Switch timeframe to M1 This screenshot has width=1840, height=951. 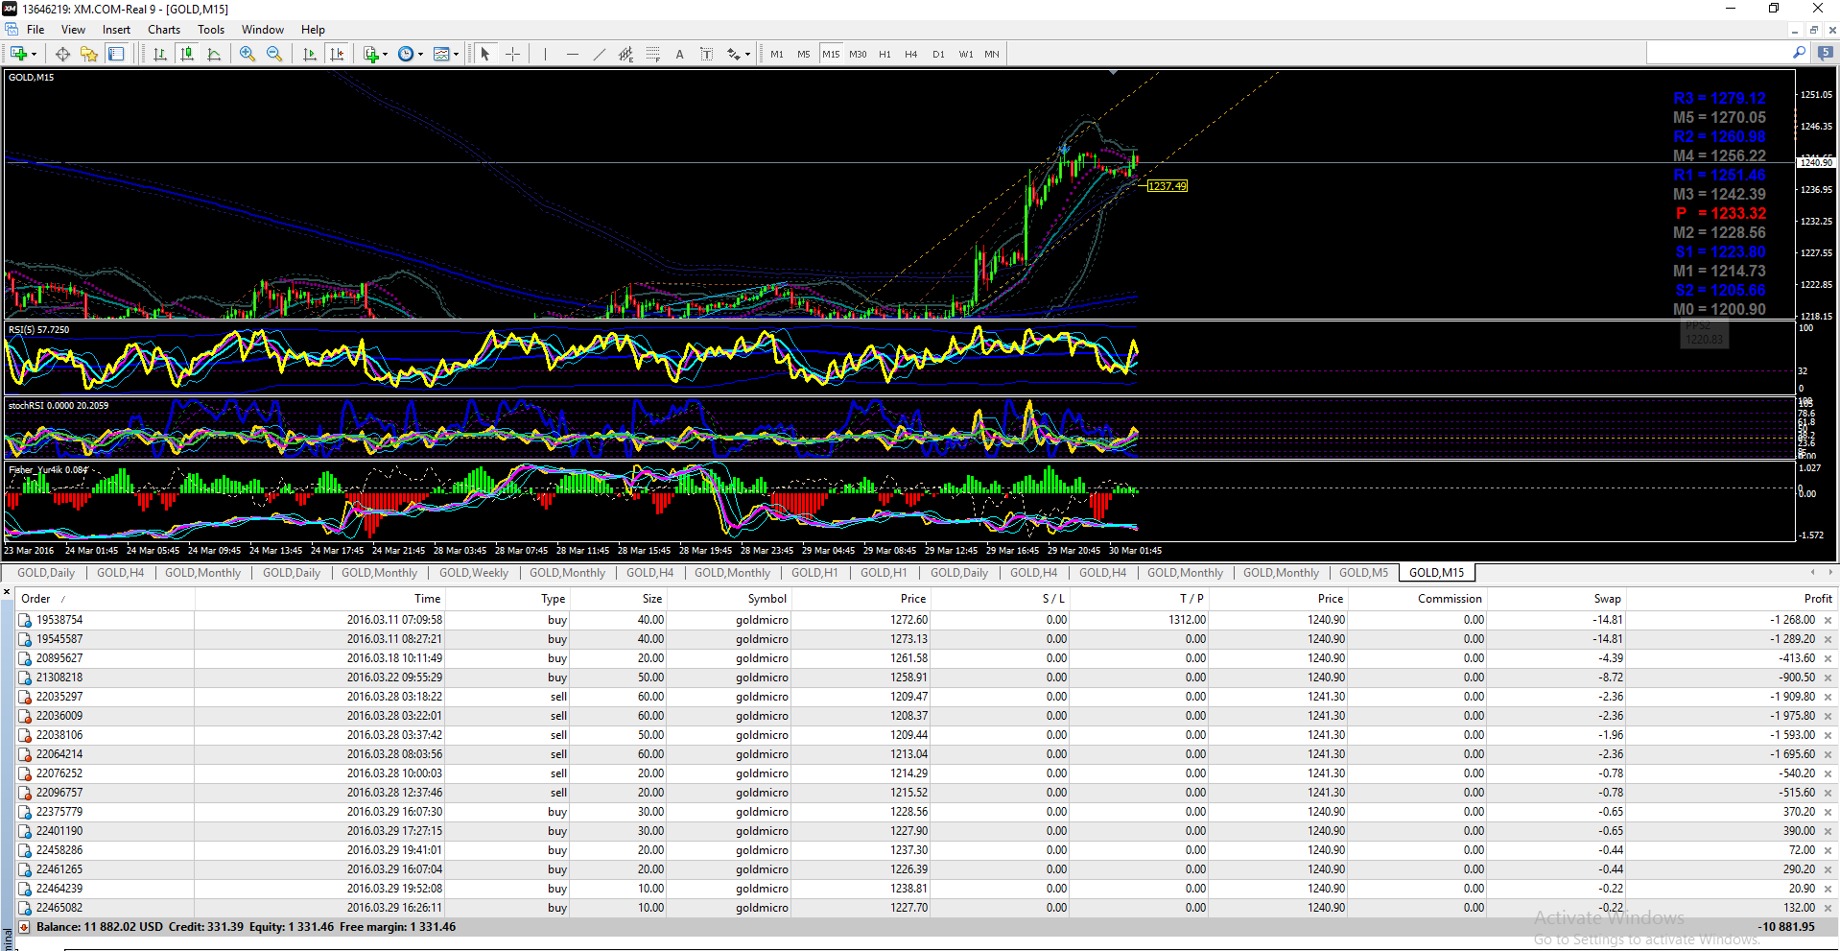pos(776,54)
